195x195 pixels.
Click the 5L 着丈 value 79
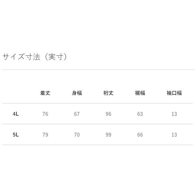[45, 135]
